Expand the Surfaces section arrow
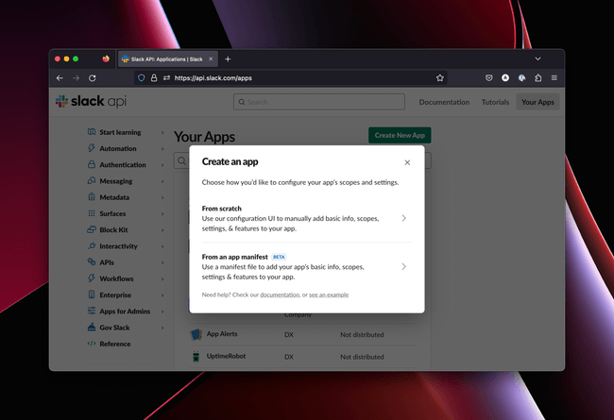This screenshot has width=614, height=420. (162, 213)
